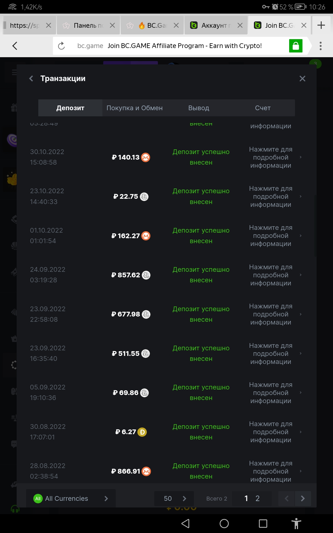333x533 pixels.
Task: Click the browser reload icon
Action: 61,46
